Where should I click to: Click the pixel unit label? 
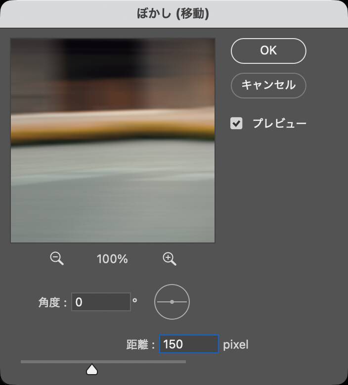pos(236,345)
